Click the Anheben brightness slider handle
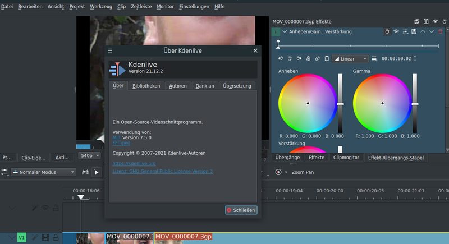The height and width of the screenshot is (244, 449). pos(340,104)
